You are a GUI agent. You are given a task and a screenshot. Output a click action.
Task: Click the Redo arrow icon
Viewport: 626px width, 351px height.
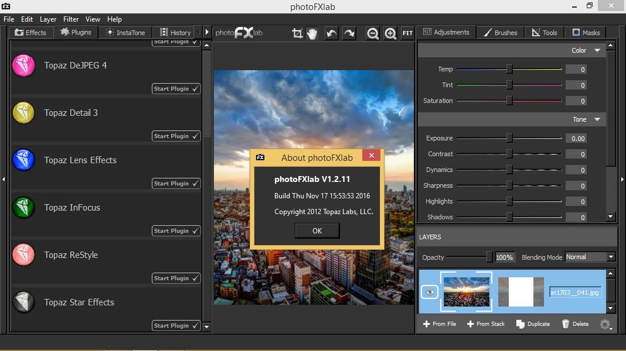(349, 33)
